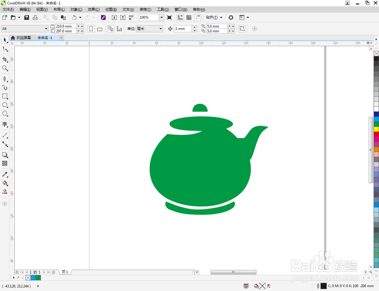Set page orientation to landscape
Image resolution: width=379 pixels, height=291 pixels.
click(x=100, y=29)
